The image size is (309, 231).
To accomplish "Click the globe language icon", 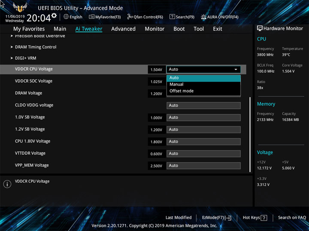I will [x=66, y=17].
